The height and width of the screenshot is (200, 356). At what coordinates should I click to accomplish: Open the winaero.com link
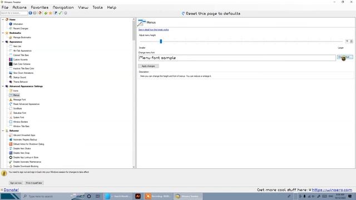point(332,190)
